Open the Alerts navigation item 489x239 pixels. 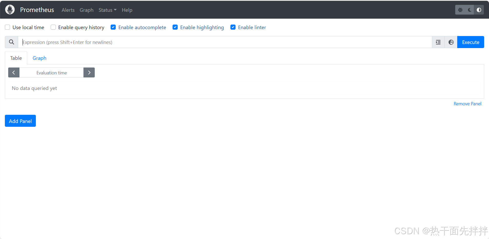(x=68, y=10)
